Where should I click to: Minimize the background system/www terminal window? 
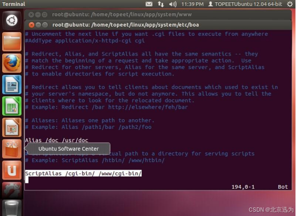click(38, 14)
